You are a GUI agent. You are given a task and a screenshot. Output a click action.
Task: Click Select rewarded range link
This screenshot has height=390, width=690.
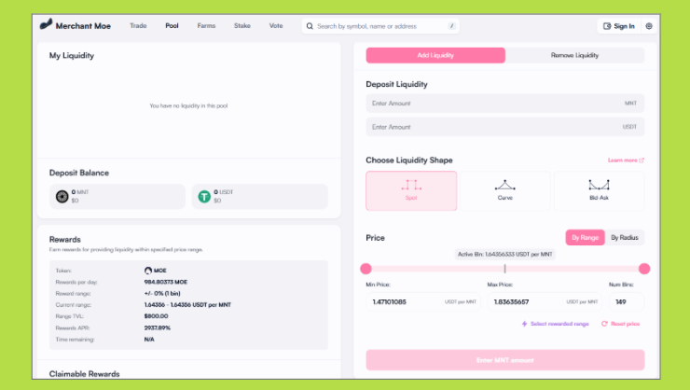(x=555, y=324)
